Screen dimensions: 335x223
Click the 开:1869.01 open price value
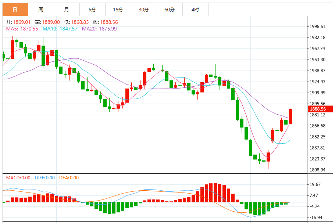pos(18,22)
